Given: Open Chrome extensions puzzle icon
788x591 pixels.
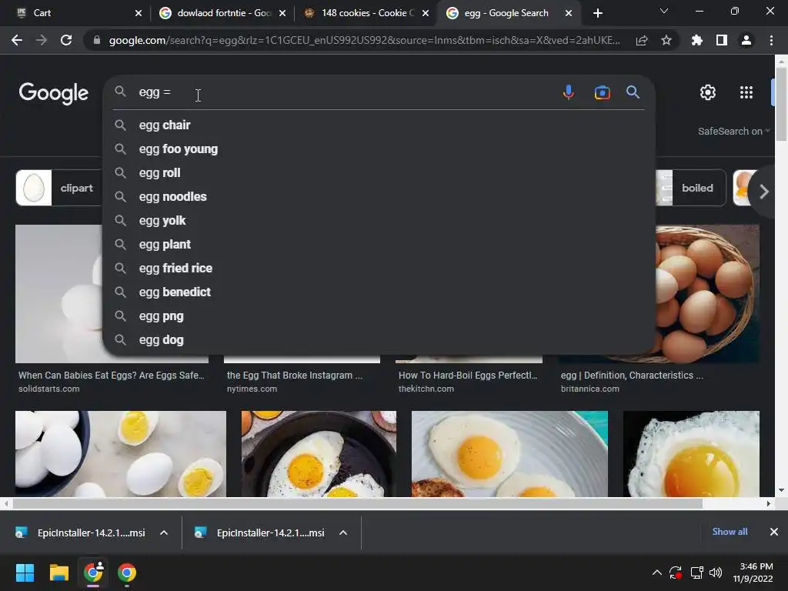Looking at the screenshot, I should click(697, 40).
